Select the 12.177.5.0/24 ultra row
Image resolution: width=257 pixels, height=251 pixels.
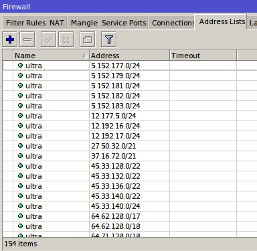coord(130,116)
